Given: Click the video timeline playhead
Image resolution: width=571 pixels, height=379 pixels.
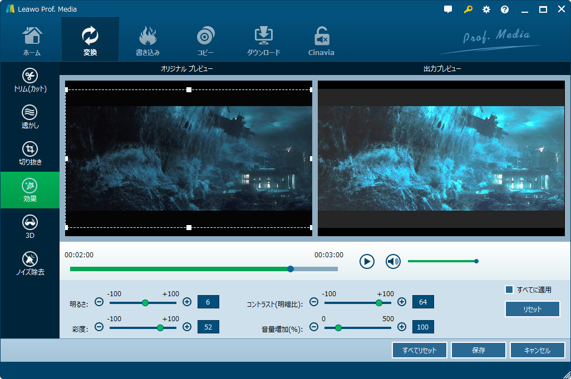Looking at the screenshot, I should pyautogui.click(x=291, y=269).
